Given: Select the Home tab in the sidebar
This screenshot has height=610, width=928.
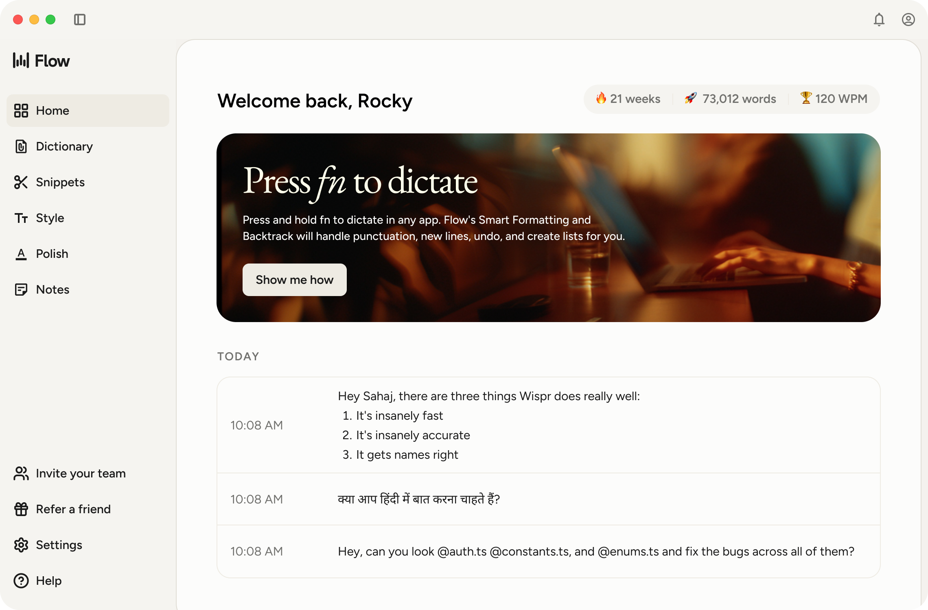Looking at the screenshot, I should click(x=52, y=110).
